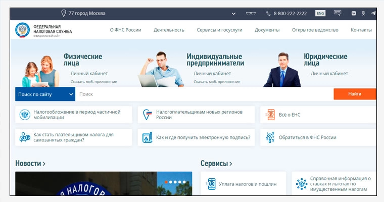This screenshot has height=202, width=384.
Task: Click the question mark contact icon
Action: pos(270,137)
